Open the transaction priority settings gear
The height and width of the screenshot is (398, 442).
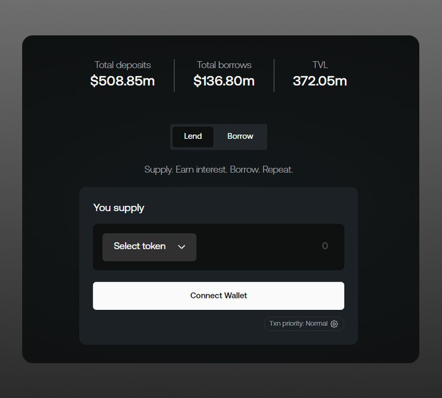(x=334, y=324)
